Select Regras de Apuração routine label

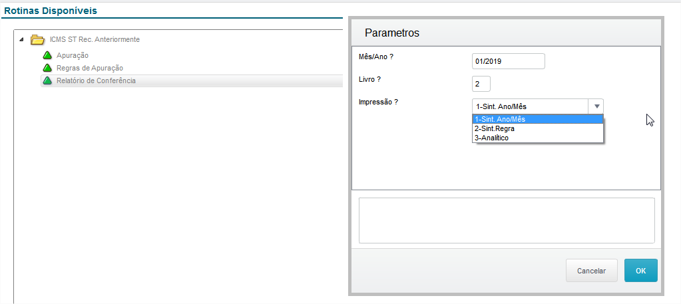pos(90,68)
